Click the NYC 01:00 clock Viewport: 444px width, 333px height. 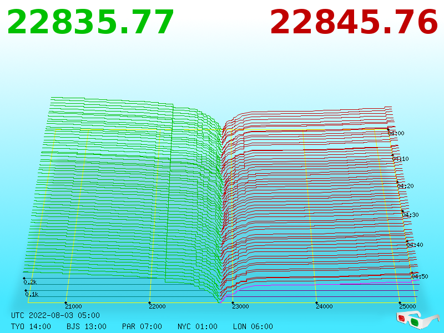pyautogui.click(x=198, y=326)
